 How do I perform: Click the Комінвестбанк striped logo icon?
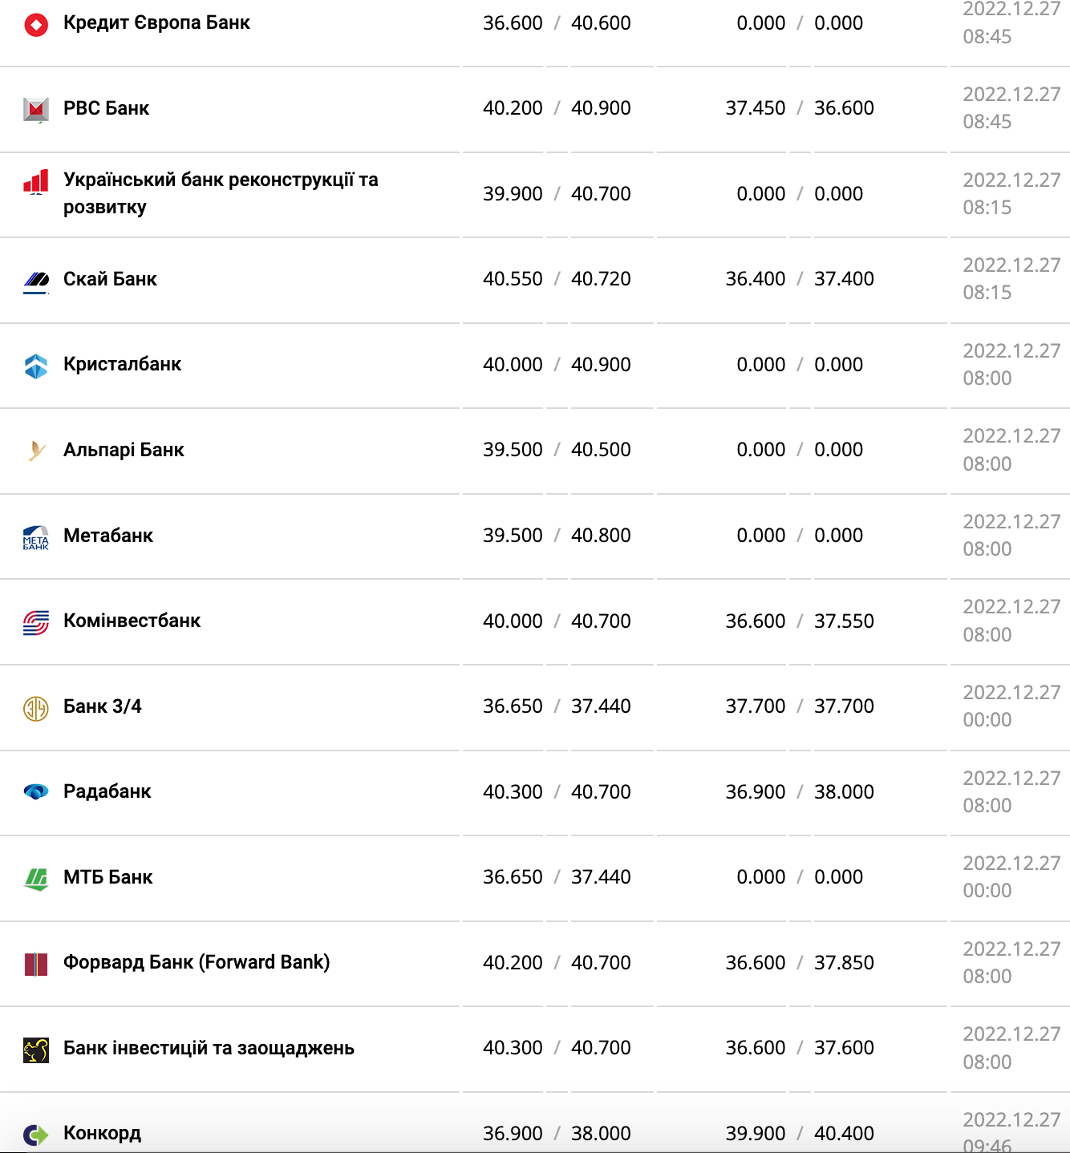pyautogui.click(x=36, y=622)
